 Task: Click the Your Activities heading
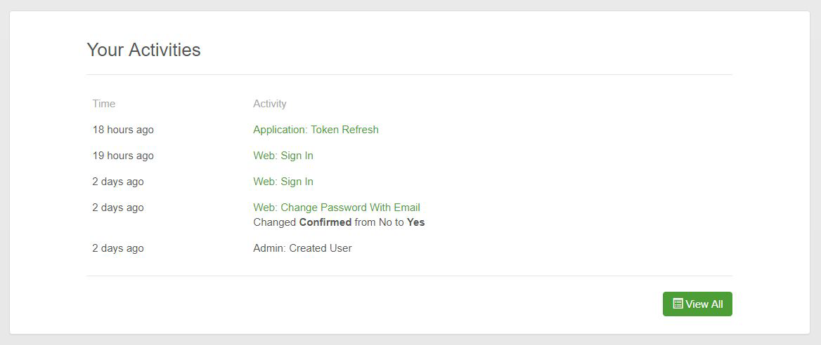pyautogui.click(x=143, y=50)
